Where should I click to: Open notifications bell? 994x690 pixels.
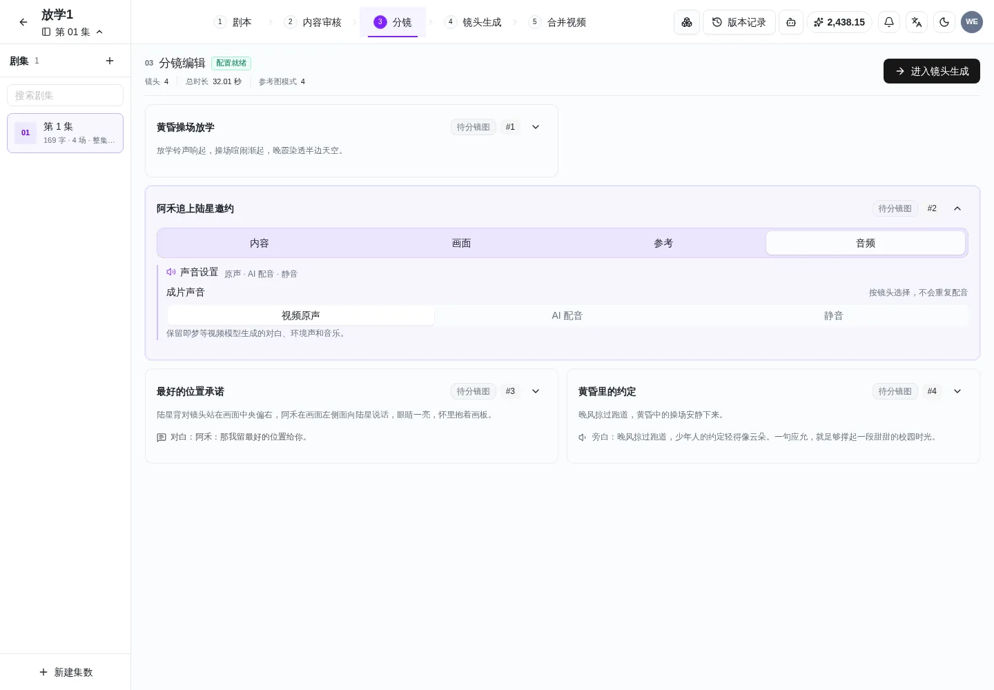click(889, 22)
